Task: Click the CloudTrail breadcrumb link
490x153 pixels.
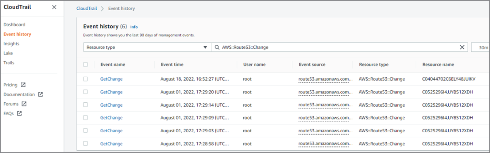Action: click(86, 8)
